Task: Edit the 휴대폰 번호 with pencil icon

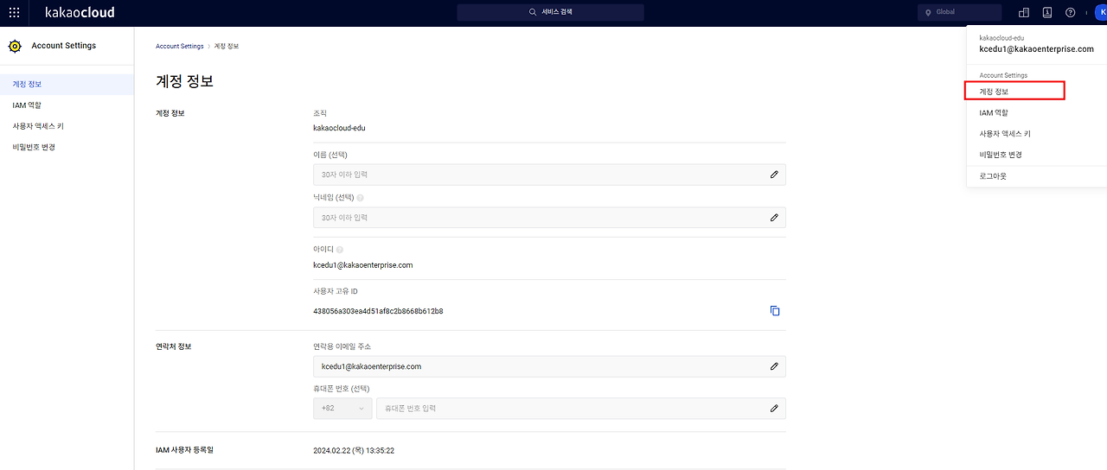Action: click(774, 408)
